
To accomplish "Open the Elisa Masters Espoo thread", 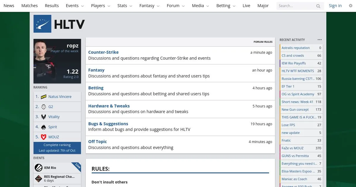I will (x=301, y=171).
